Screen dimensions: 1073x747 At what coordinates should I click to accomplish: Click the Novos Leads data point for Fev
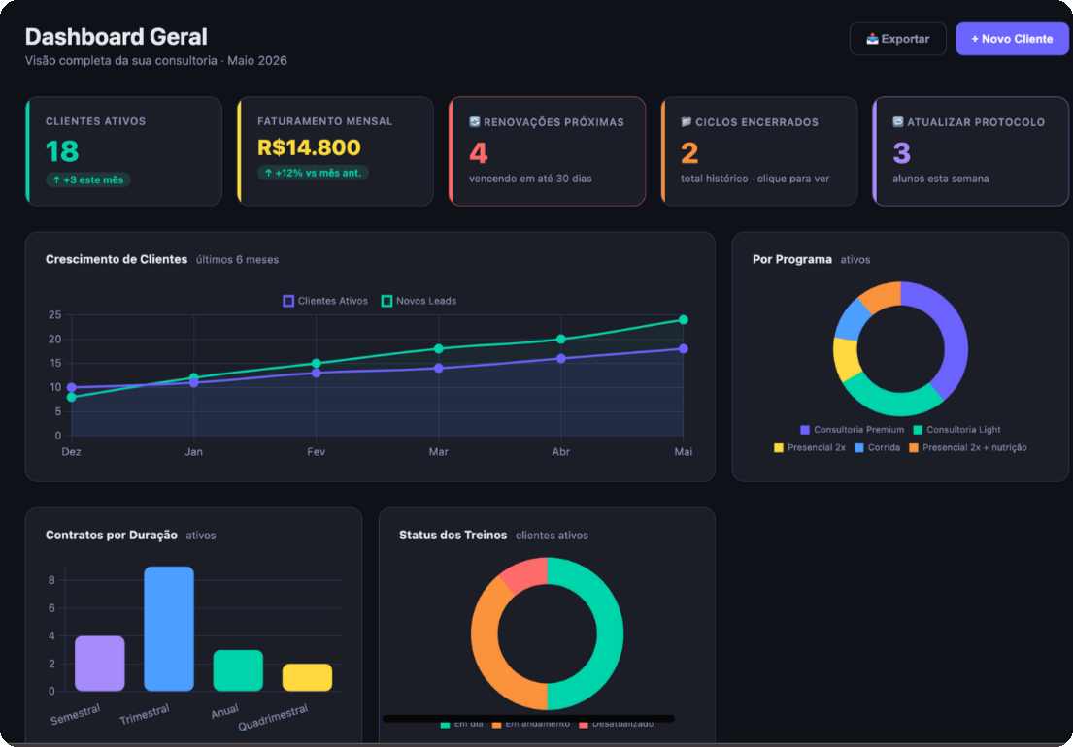click(x=317, y=363)
